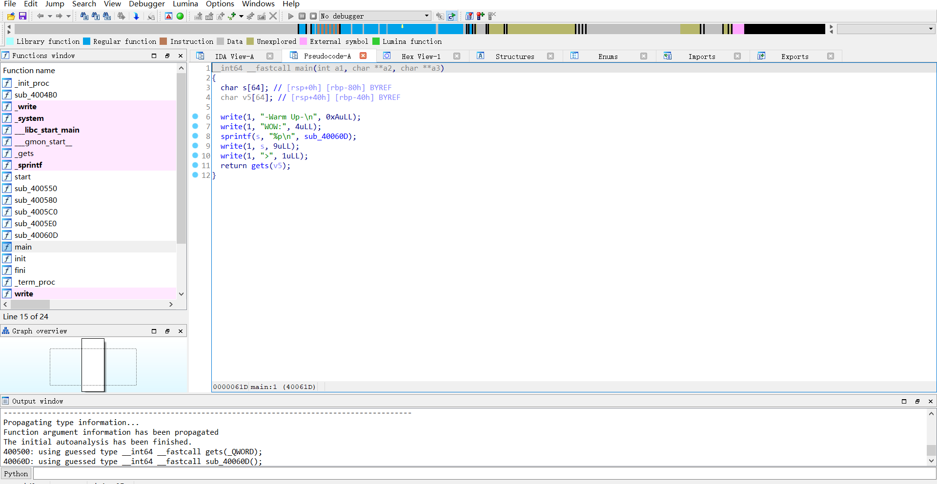Click the red and green plus toolbar icon
937x484 pixels.
481,16
